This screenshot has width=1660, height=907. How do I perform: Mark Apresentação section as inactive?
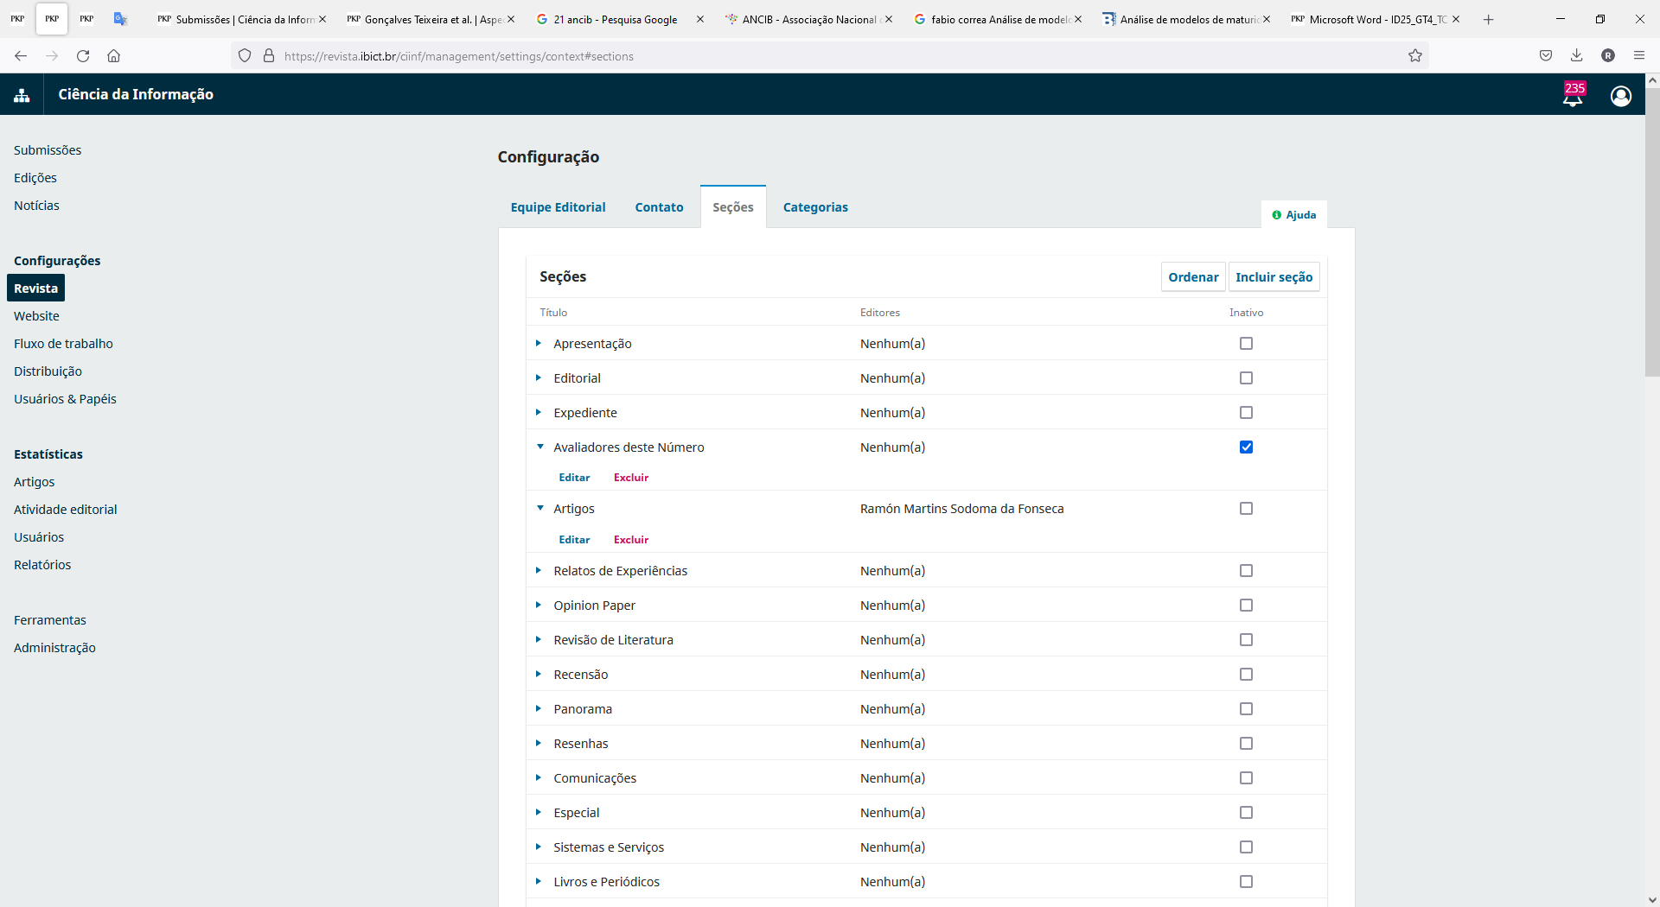(x=1246, y=344)
